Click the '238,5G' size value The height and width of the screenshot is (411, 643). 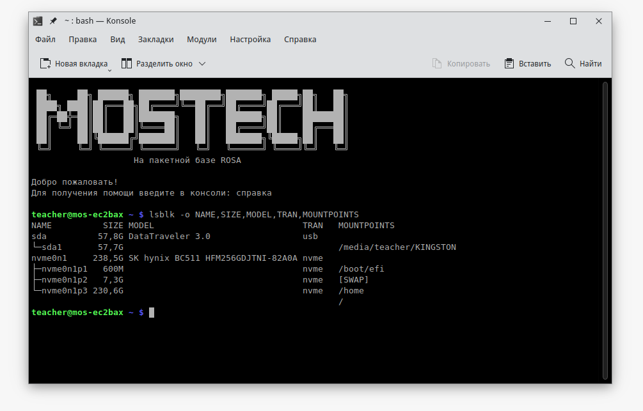coord(108,258)
